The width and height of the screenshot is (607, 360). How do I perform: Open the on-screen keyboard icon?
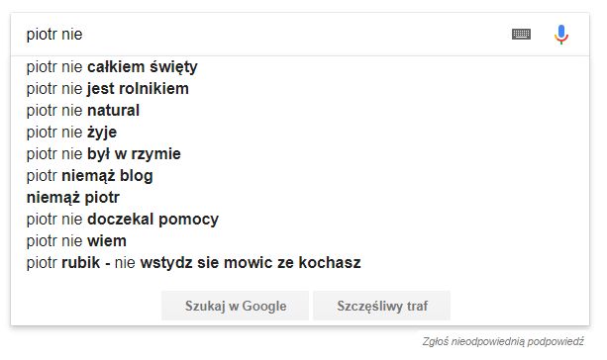[x=521, y=34]
